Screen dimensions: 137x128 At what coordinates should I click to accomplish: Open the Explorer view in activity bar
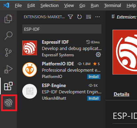[8, 19]
